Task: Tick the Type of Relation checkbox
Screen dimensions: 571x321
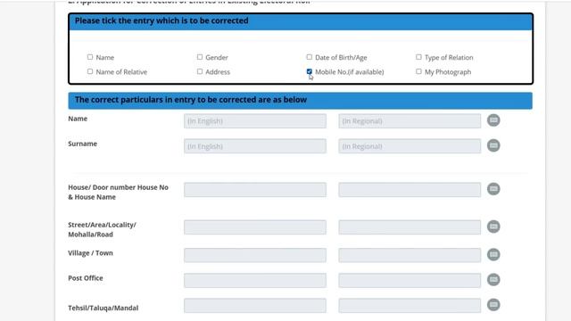Action: coord(418,57)
